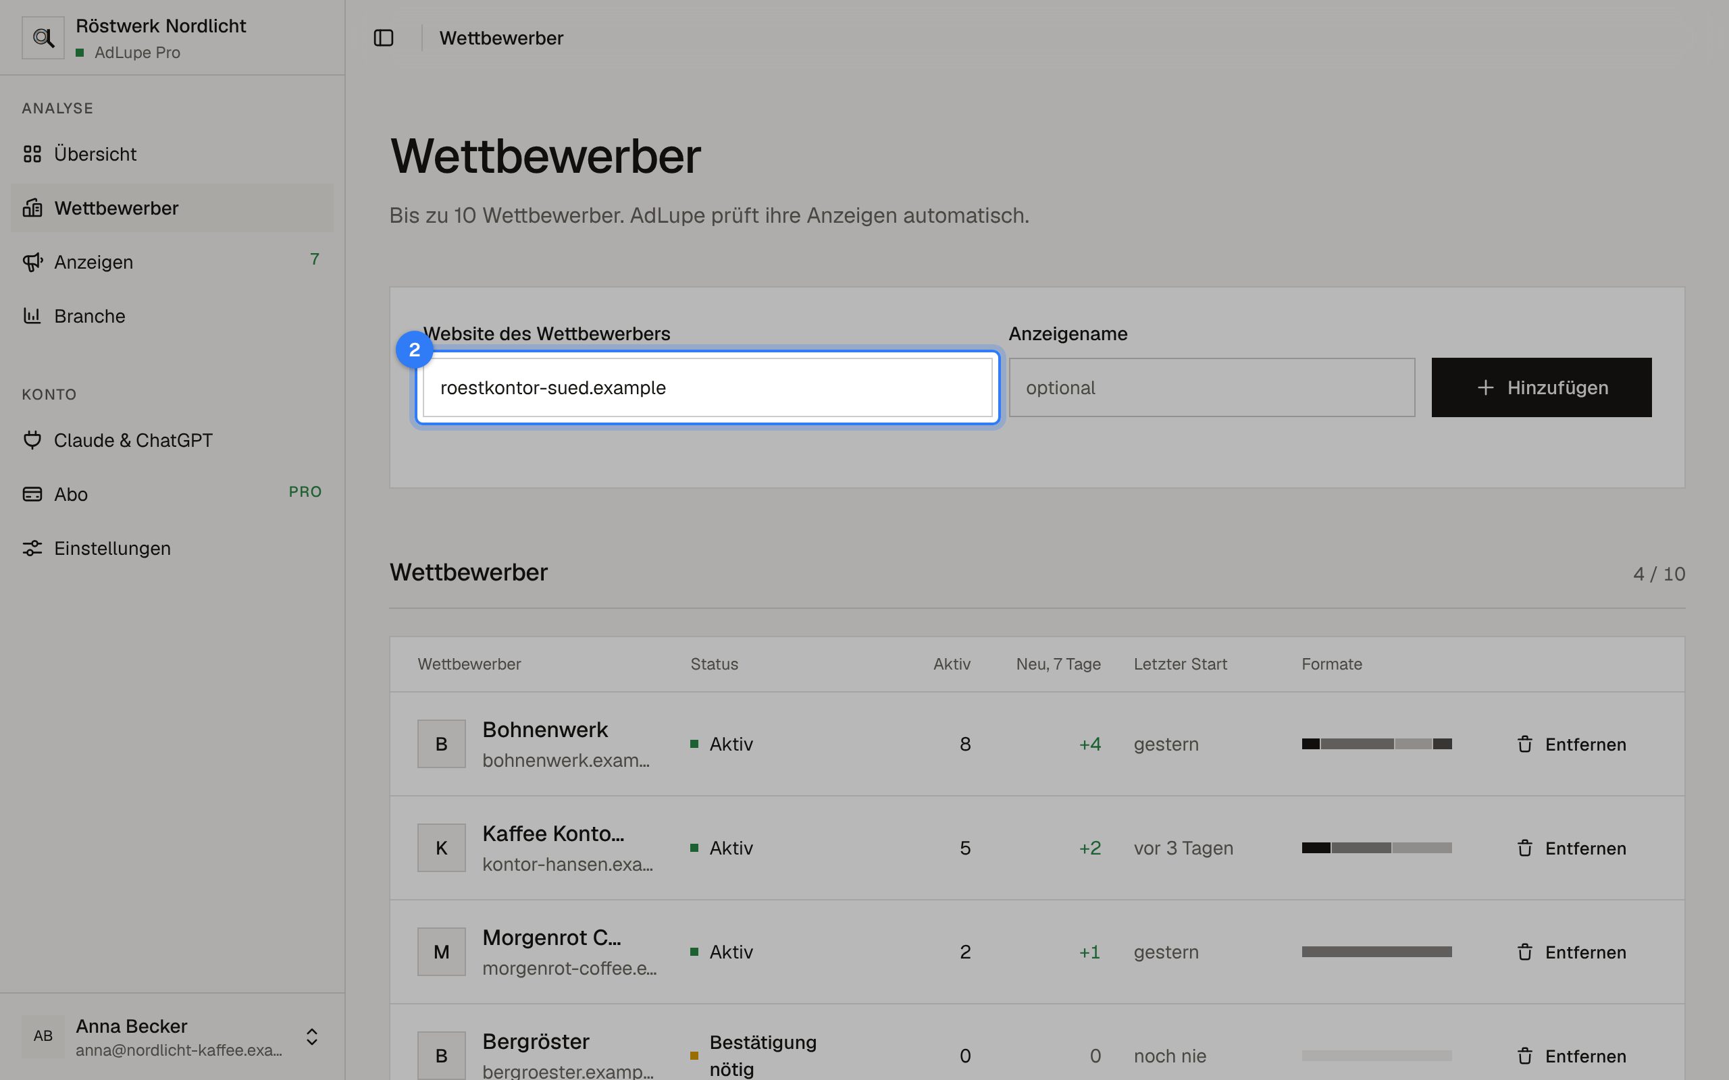The height and width of the screenshot is (1080, 1729).
Task: Click the 4 / 10 competitor count
Action: [x=1659, y=574]
